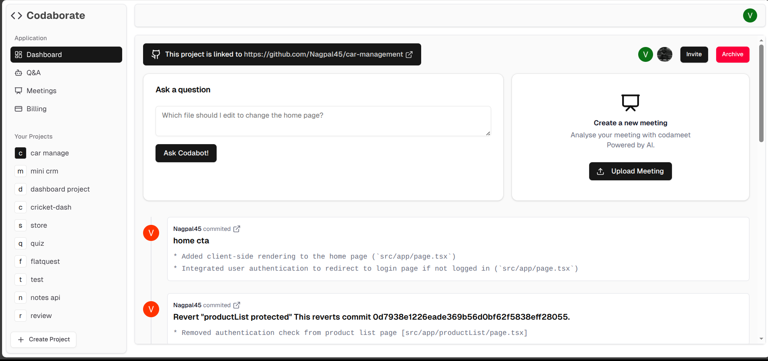Click inside the Ask a question text box
The width and height of the screenshot is (768, 361).
pos(323,120)
